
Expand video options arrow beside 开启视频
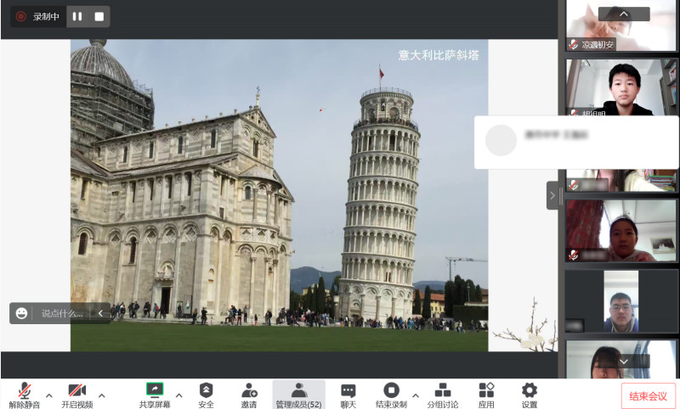(x=102, y=395)
